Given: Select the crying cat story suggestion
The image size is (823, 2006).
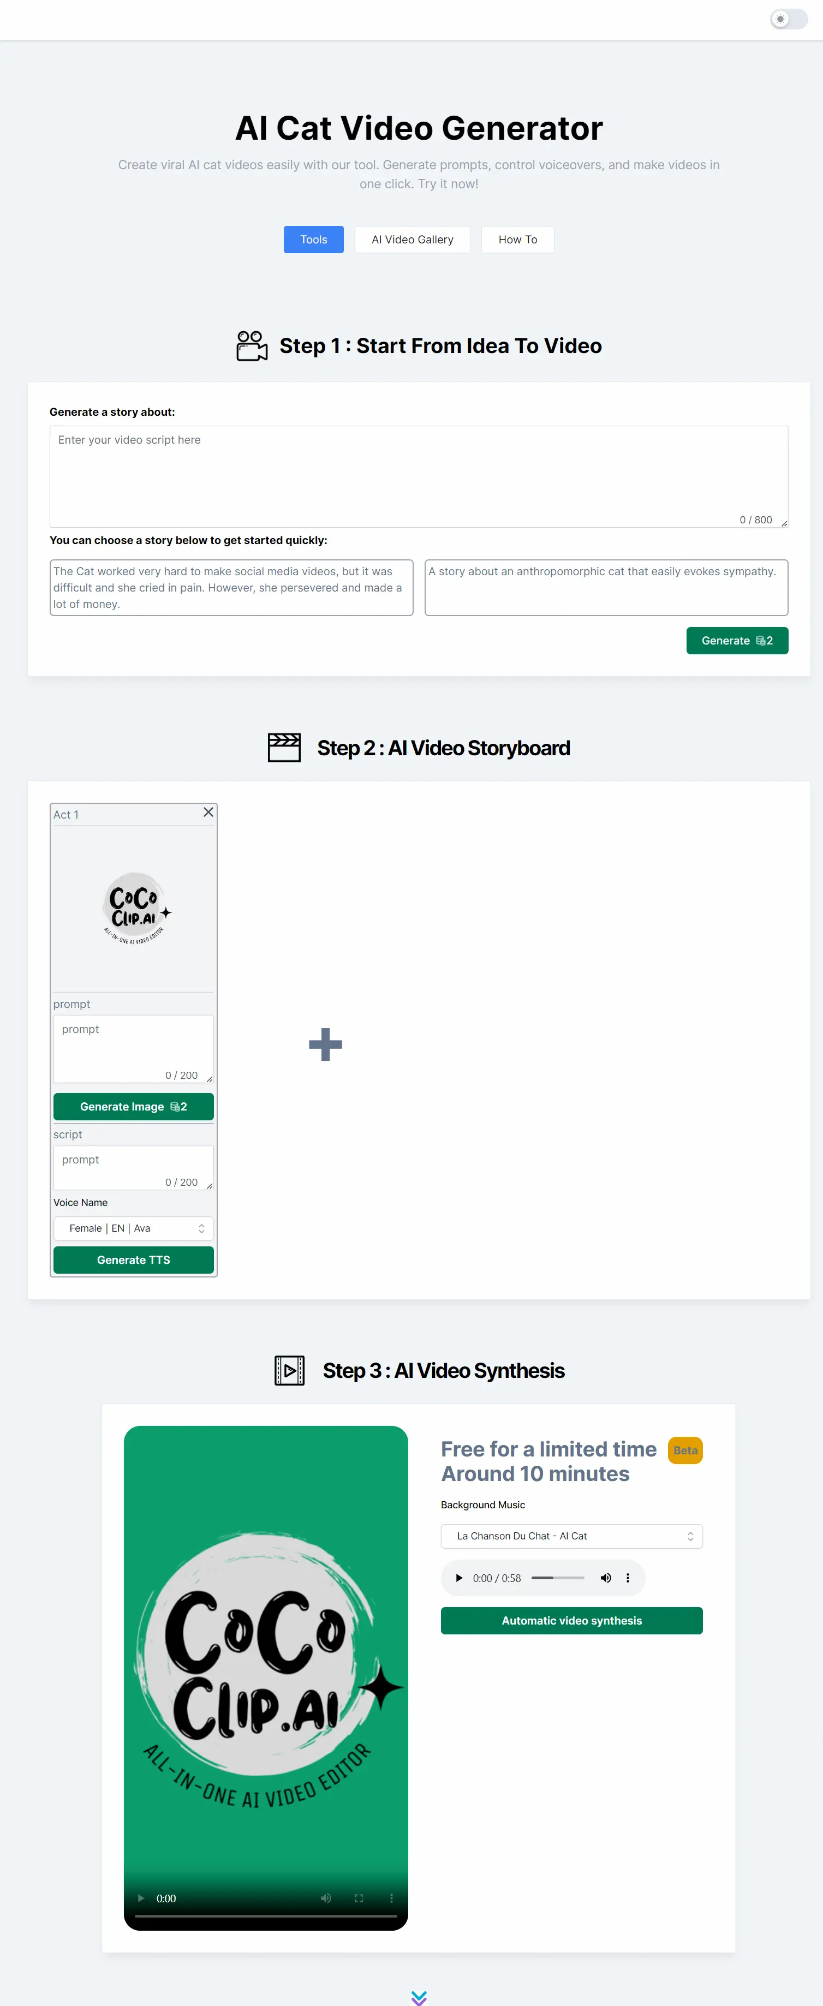Looking at the screenshot, I should 231,587.
